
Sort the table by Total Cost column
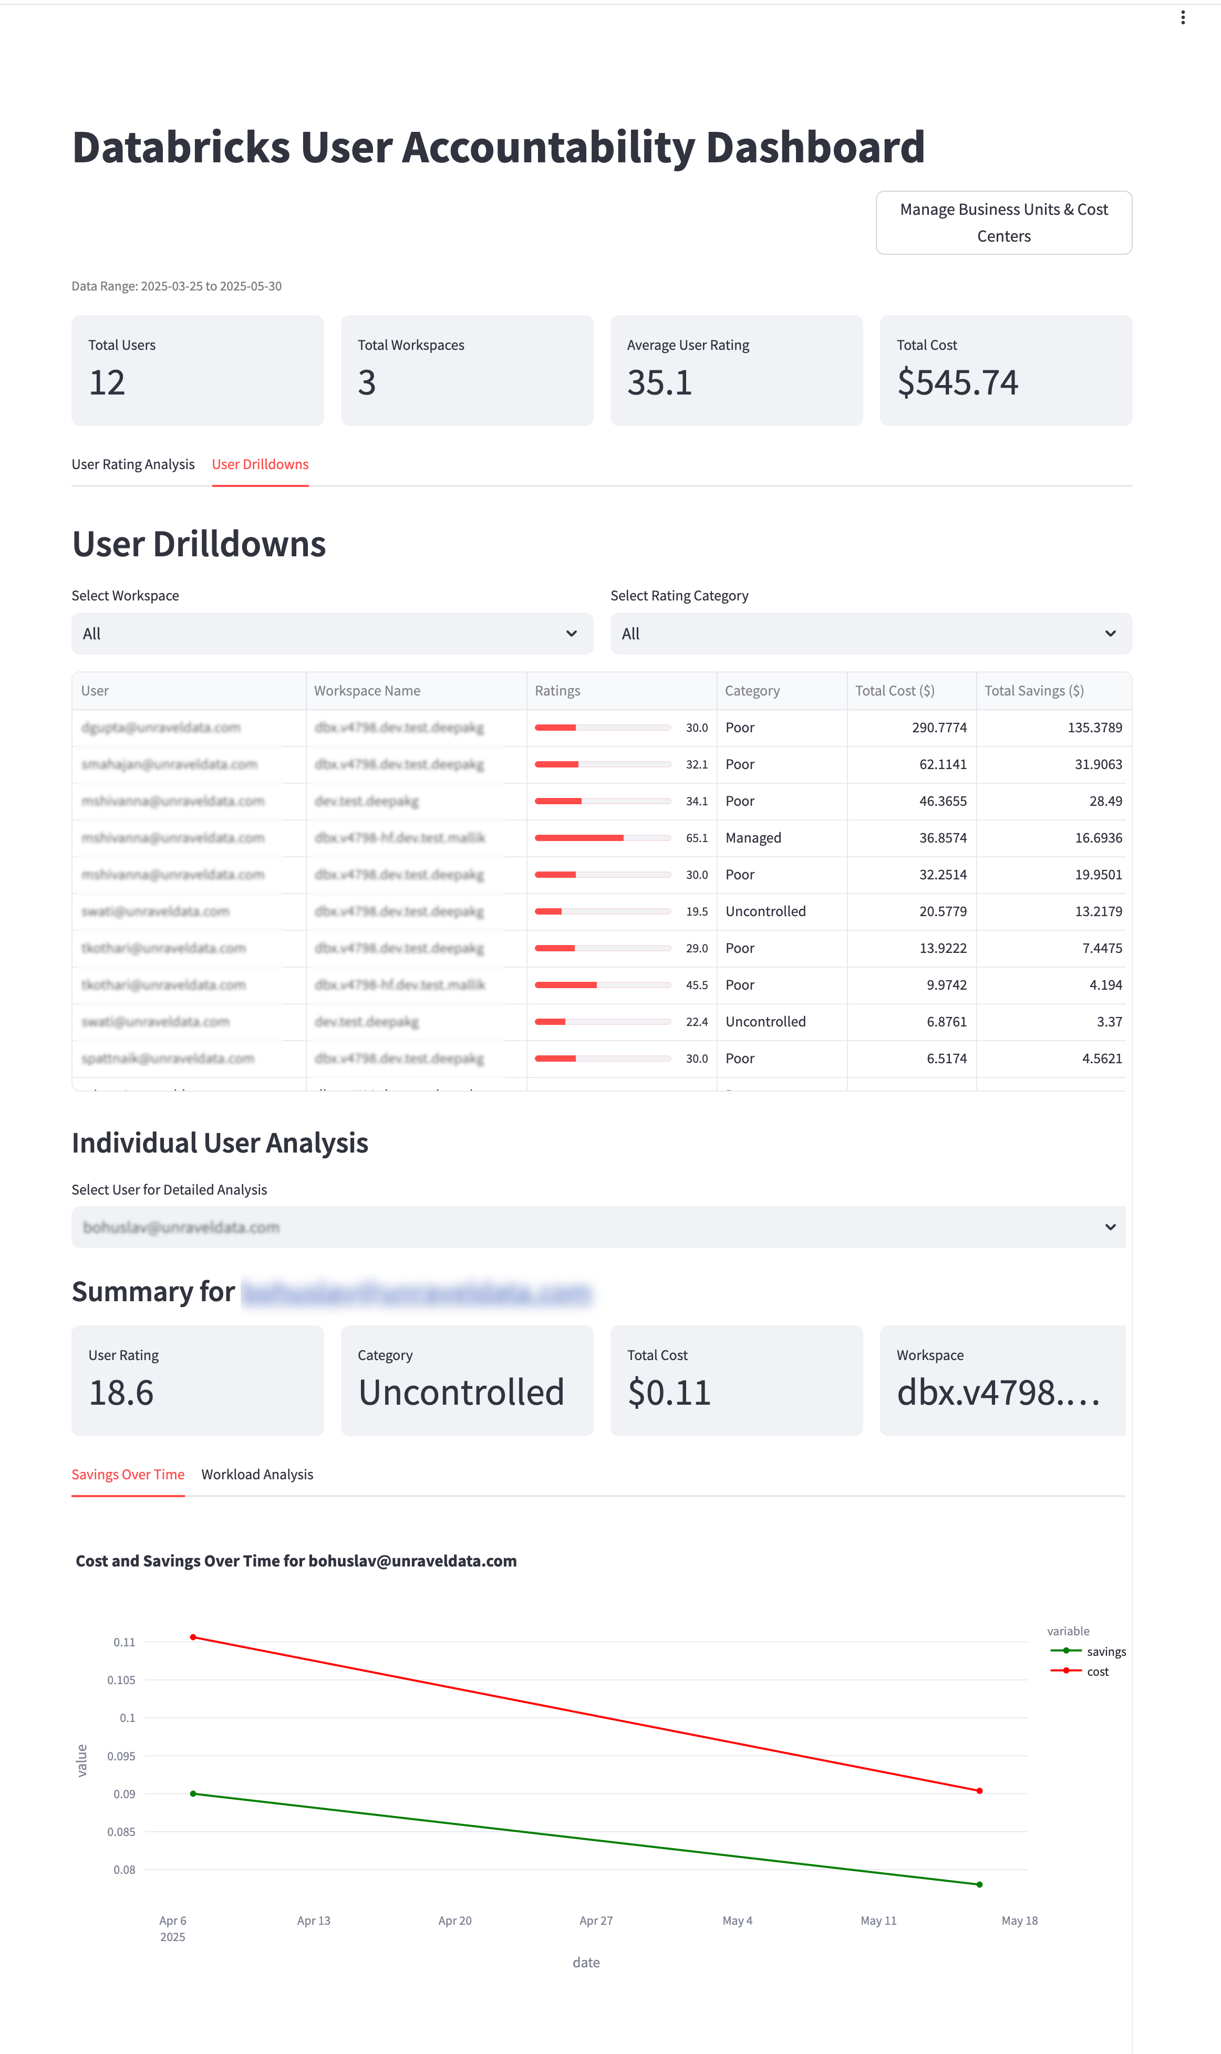(x=895, y=690)
